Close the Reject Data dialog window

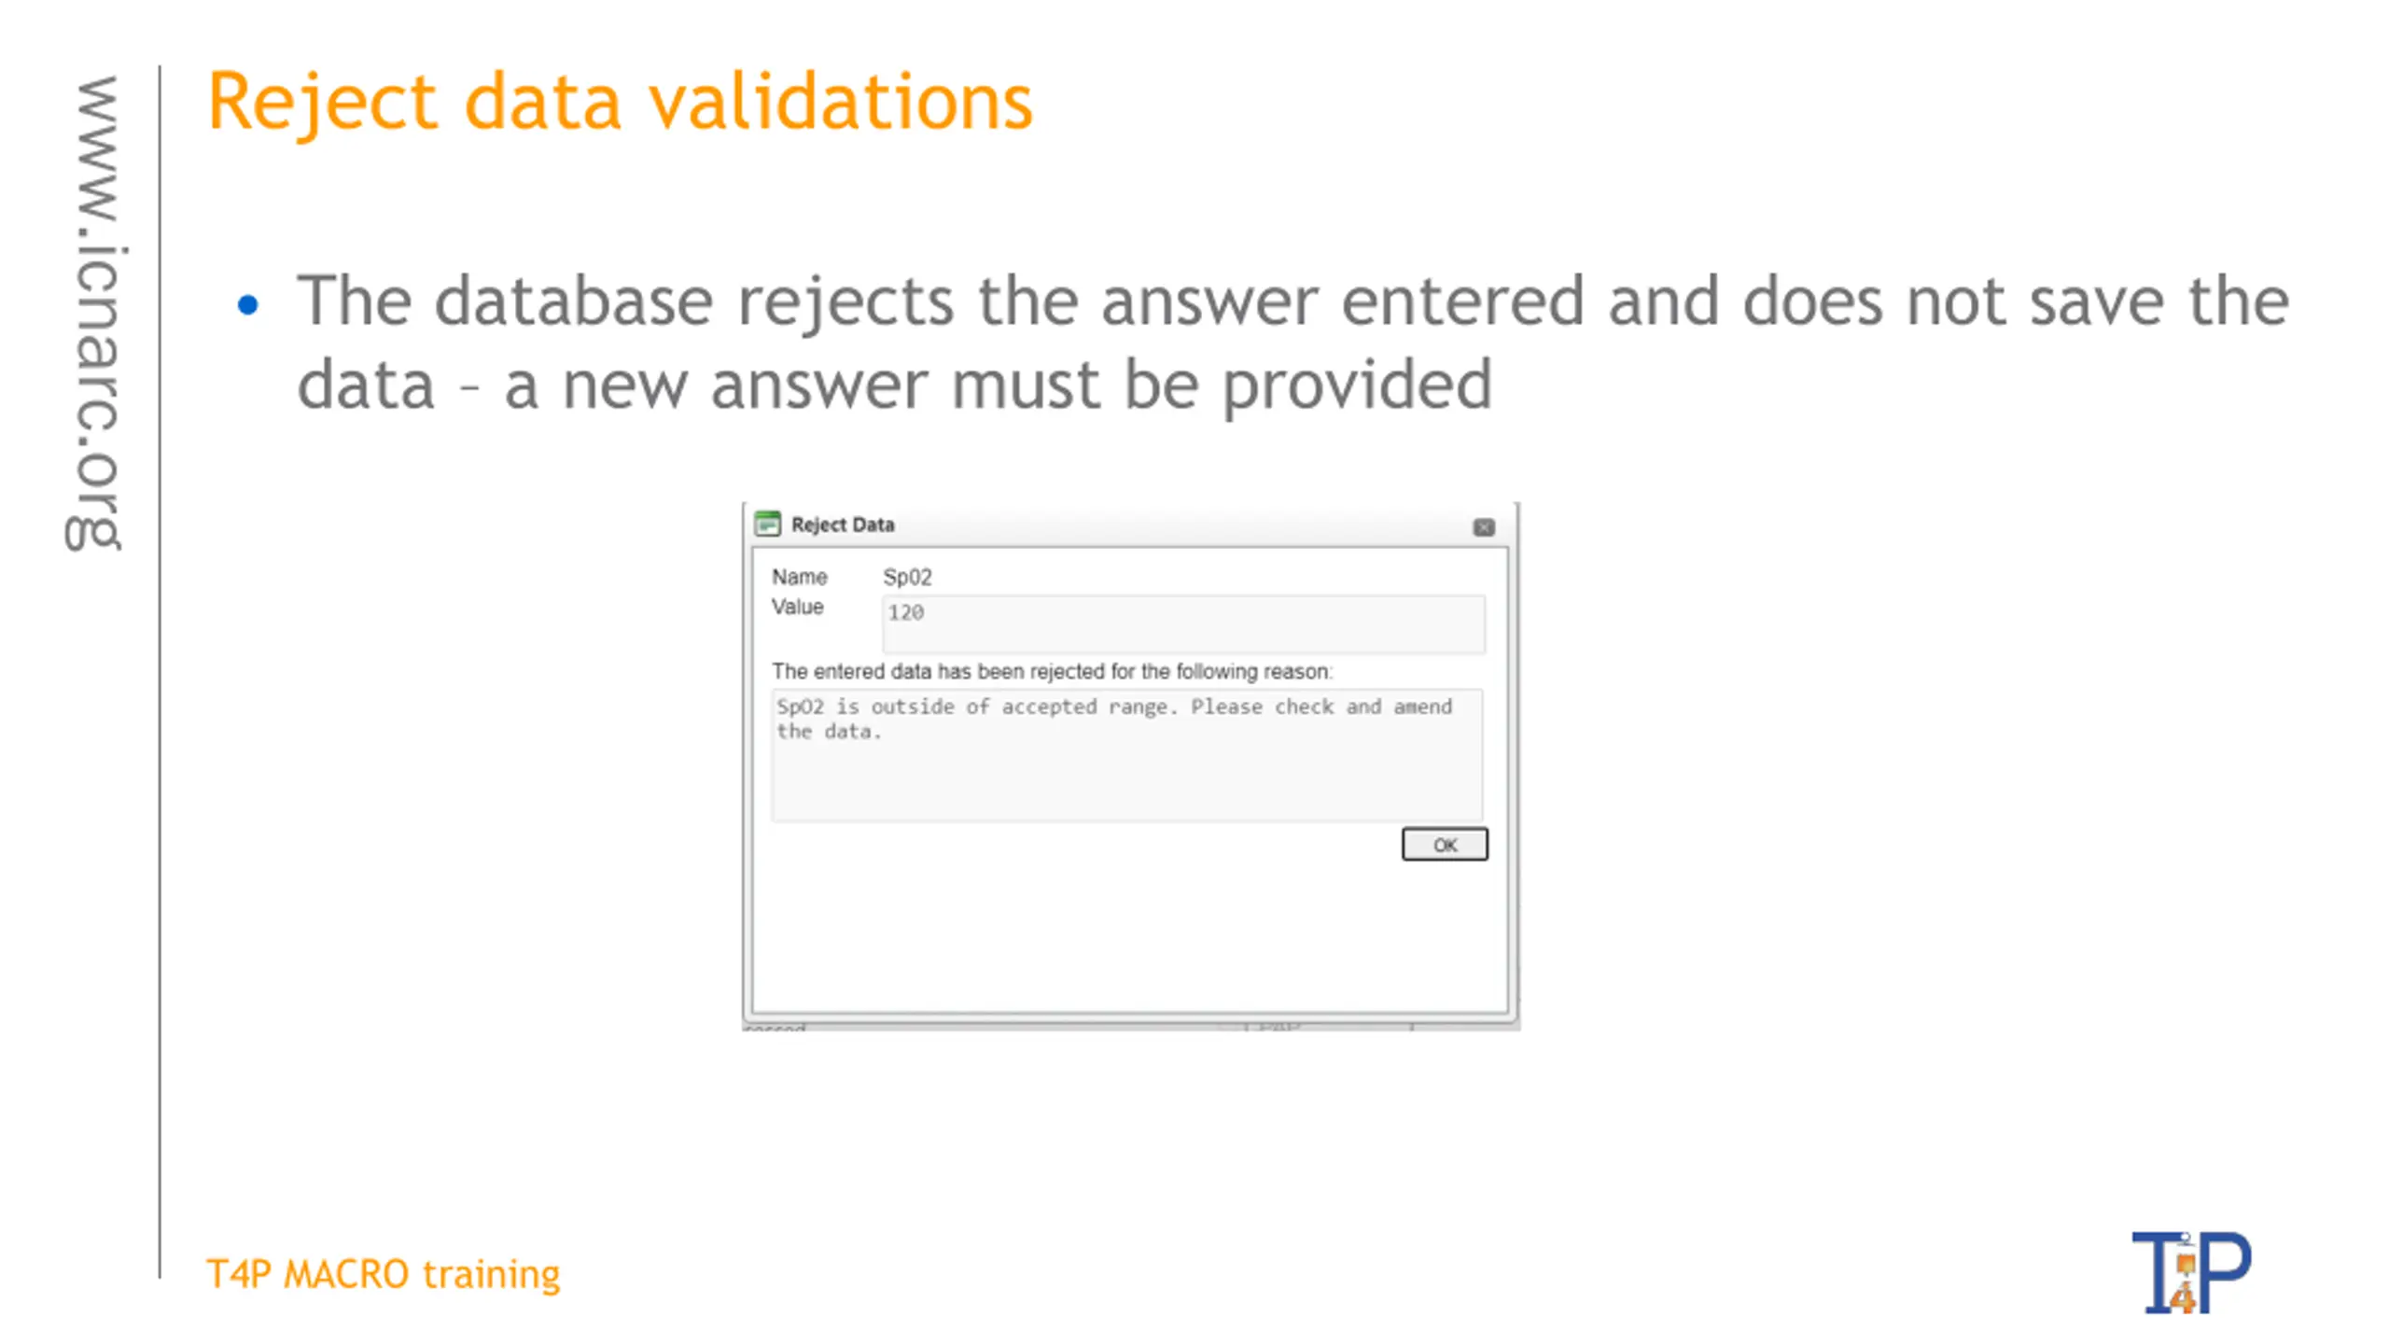pos(1483,527)
